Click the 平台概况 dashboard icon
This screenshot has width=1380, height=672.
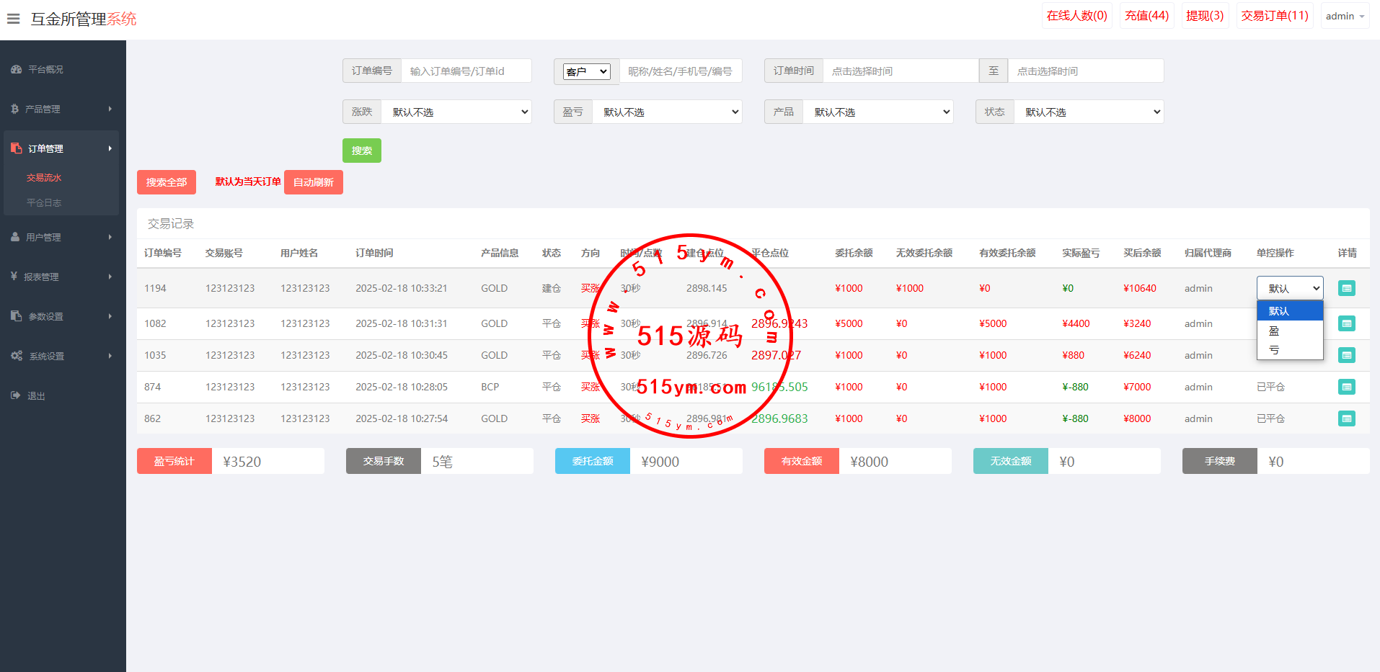(x=16, y=70)
